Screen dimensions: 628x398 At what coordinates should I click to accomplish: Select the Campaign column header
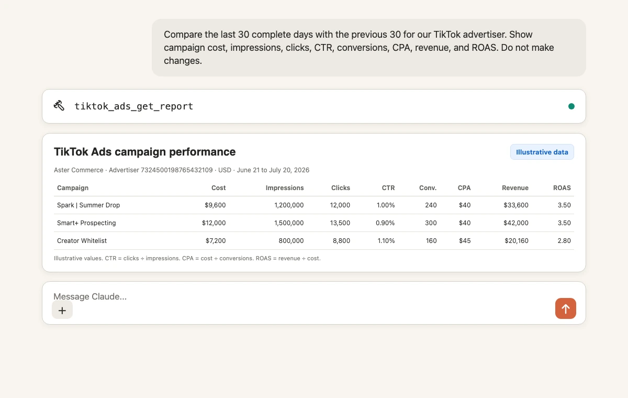[x=73, y=187]
